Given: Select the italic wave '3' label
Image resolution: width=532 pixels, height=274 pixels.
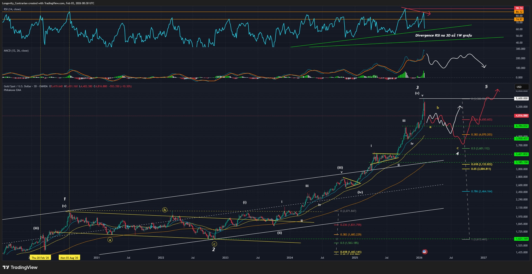Looking at the screenshot, I should pos(417,88).
